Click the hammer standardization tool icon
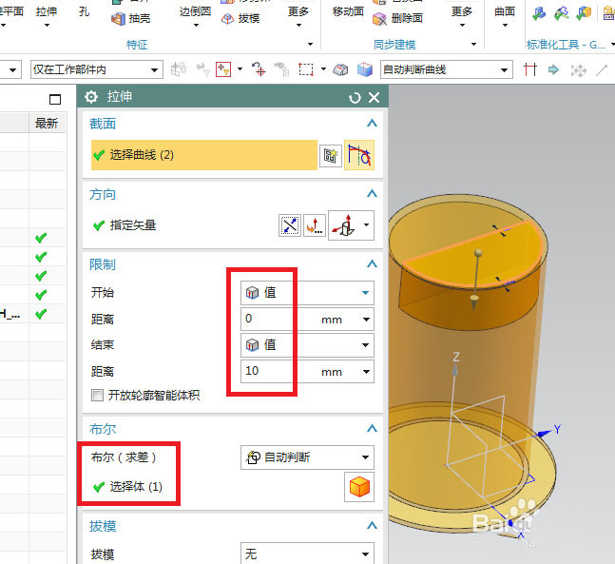Viewport: 615px width, 564px height. (x=561, y=13)
